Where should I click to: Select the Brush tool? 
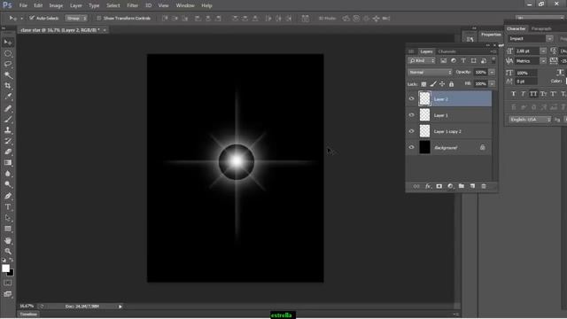pos(8,119)
